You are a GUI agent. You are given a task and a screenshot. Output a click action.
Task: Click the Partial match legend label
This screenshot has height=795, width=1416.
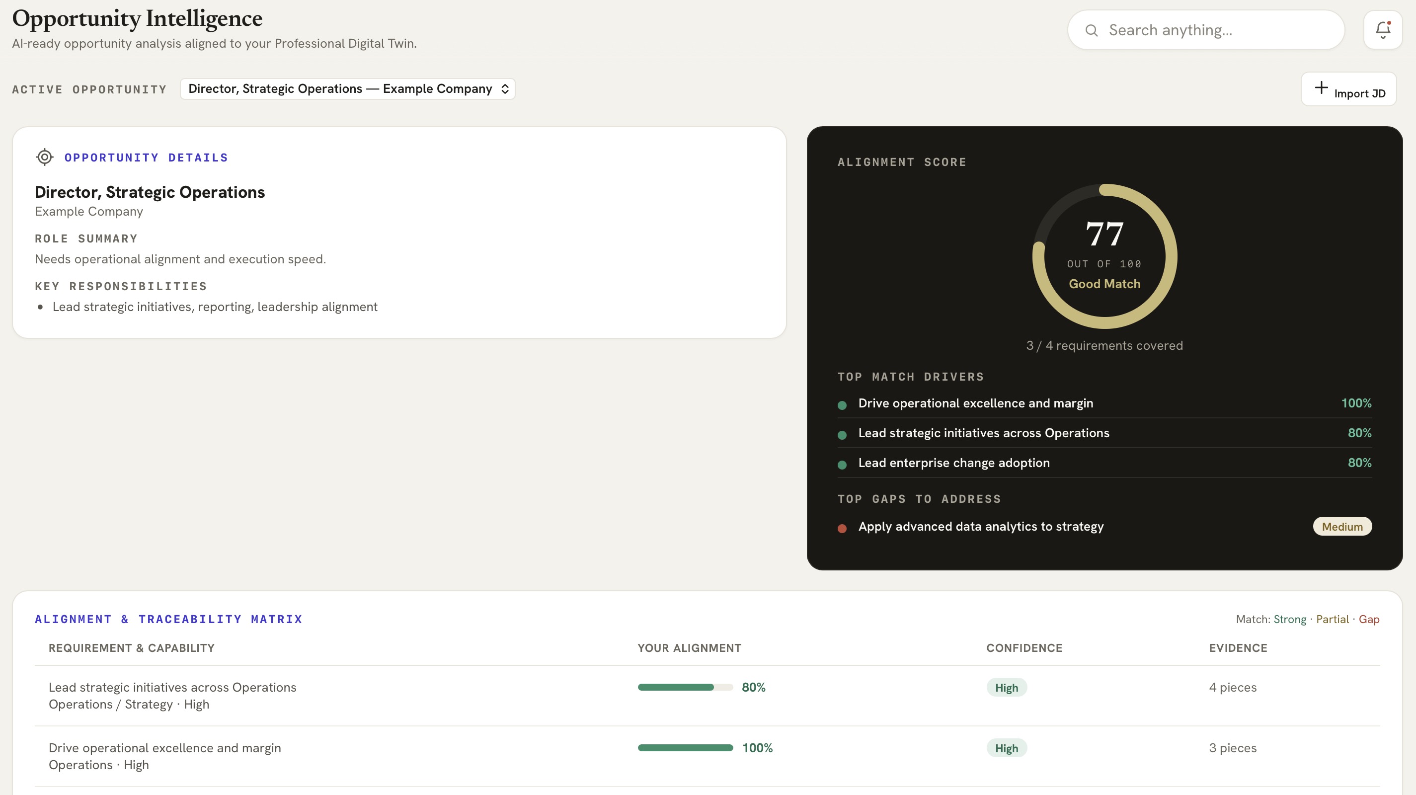1333,619
